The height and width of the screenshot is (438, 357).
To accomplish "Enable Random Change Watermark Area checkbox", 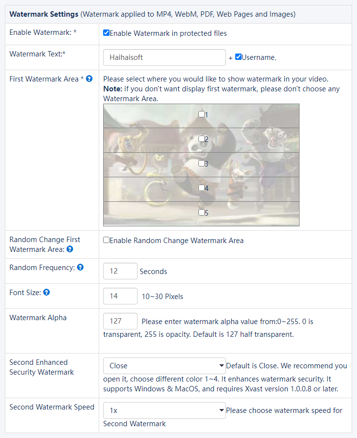I will click(x=106, y=240).
